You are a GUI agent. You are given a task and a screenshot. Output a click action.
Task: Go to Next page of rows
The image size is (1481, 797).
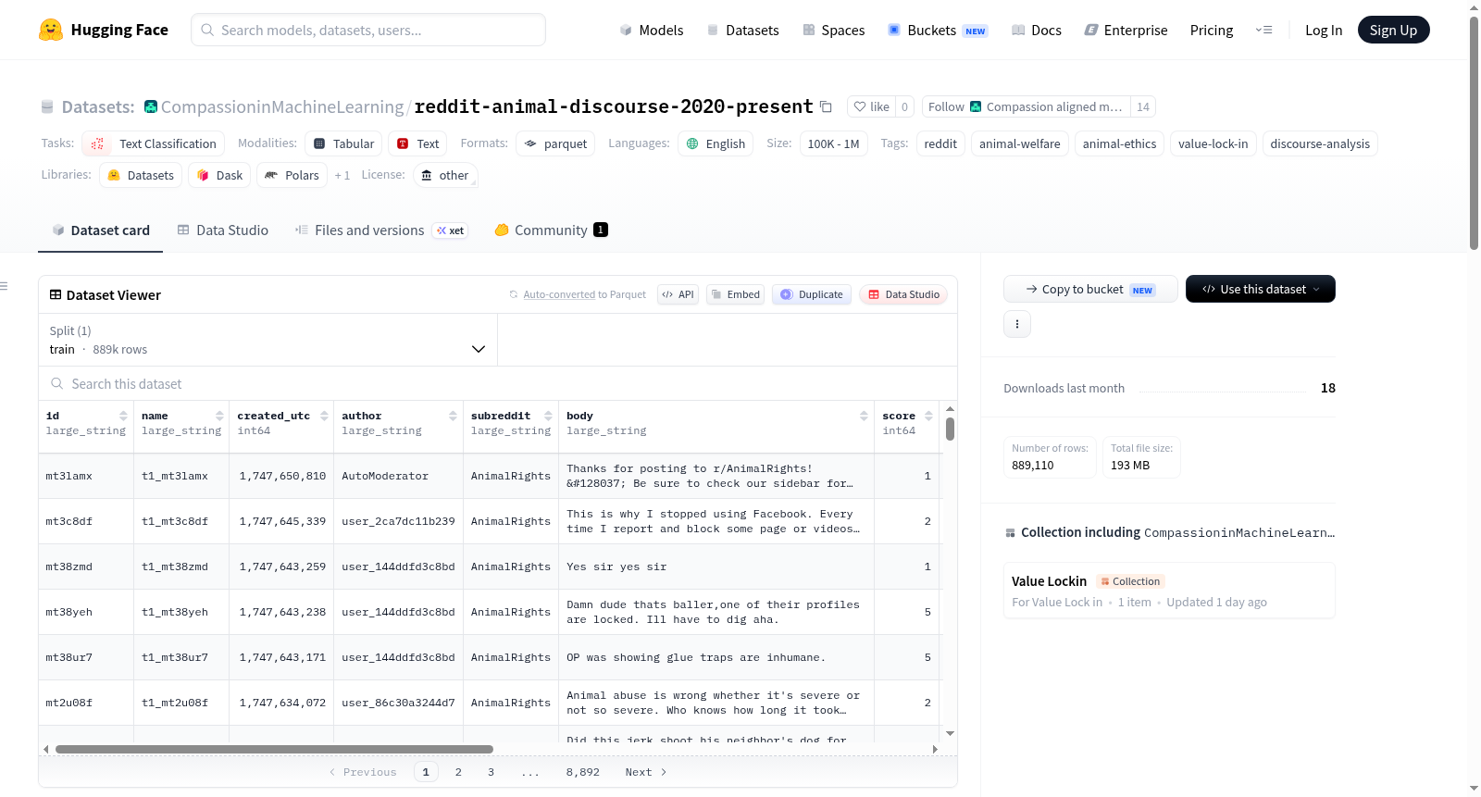click(646, 772)
